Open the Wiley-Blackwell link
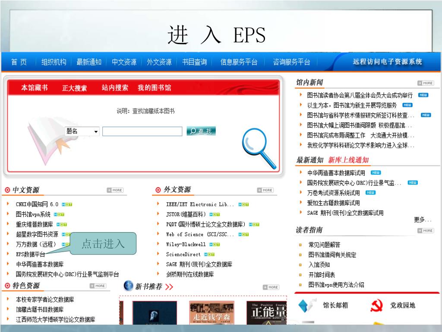This screenshot has width=442, height=332. [x=186, y=244]
